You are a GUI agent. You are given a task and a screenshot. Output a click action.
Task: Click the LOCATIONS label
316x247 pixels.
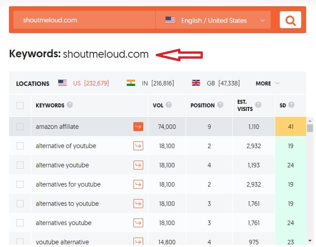coord(33,84)
